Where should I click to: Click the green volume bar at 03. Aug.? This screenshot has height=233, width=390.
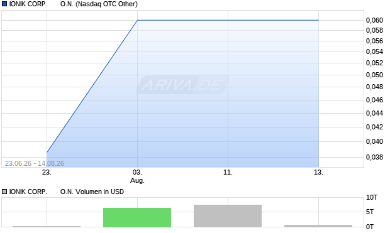(137, 217)
